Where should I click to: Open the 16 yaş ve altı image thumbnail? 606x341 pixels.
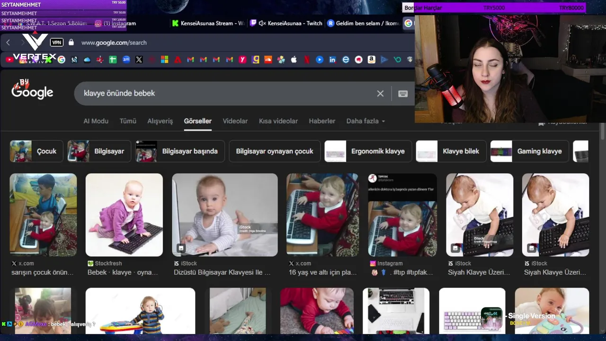coord(322,215)
